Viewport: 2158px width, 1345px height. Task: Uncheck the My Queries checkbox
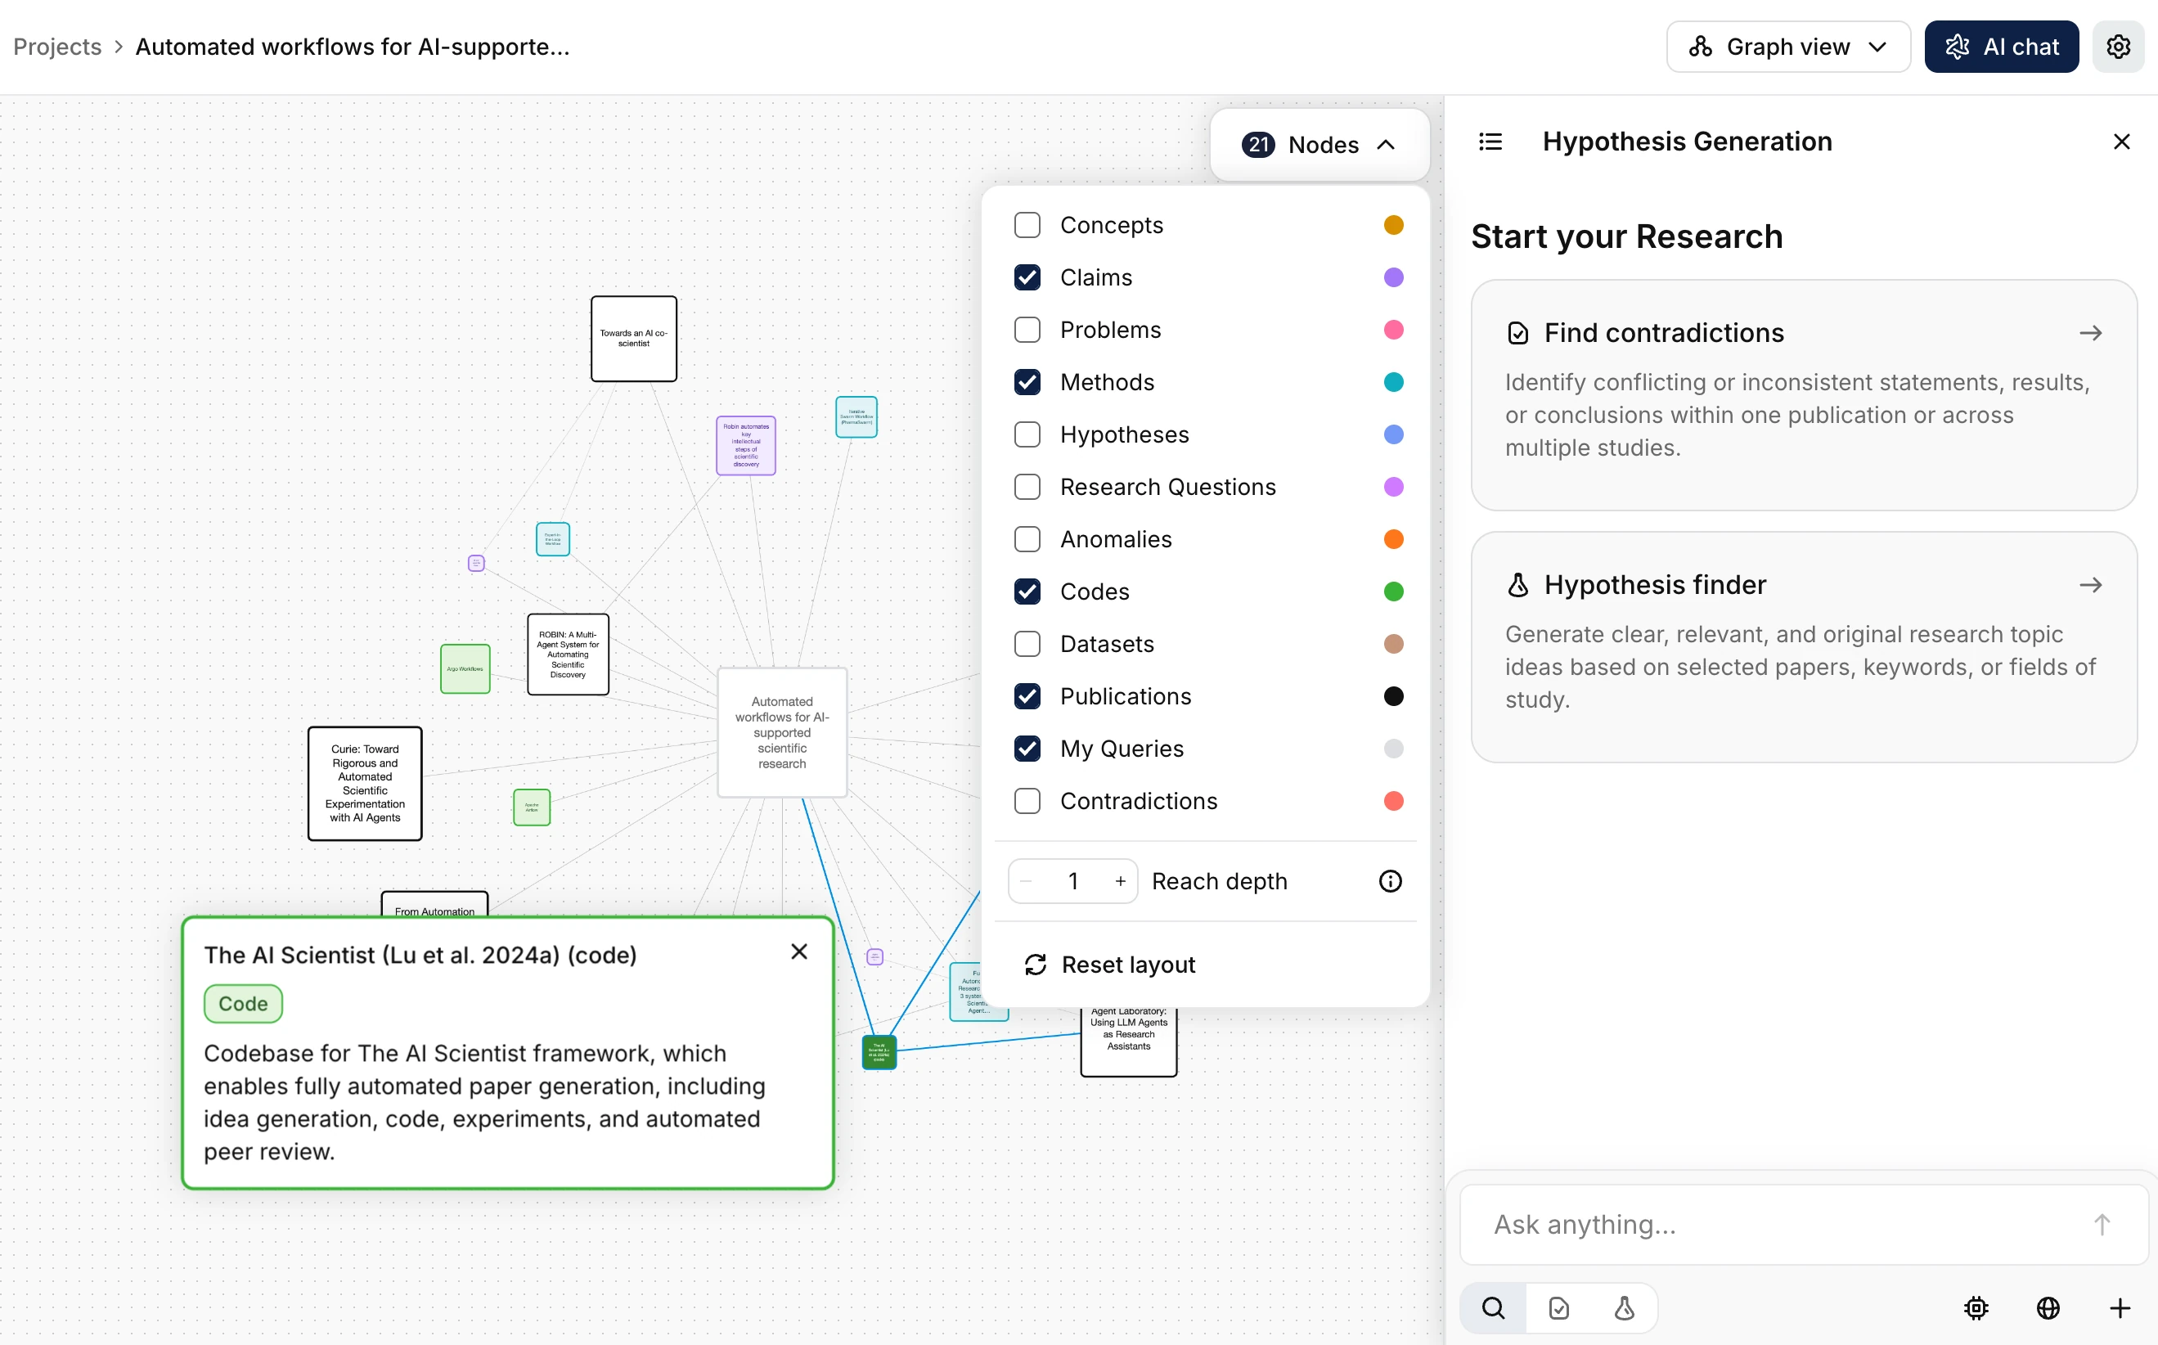point(1027,749)
